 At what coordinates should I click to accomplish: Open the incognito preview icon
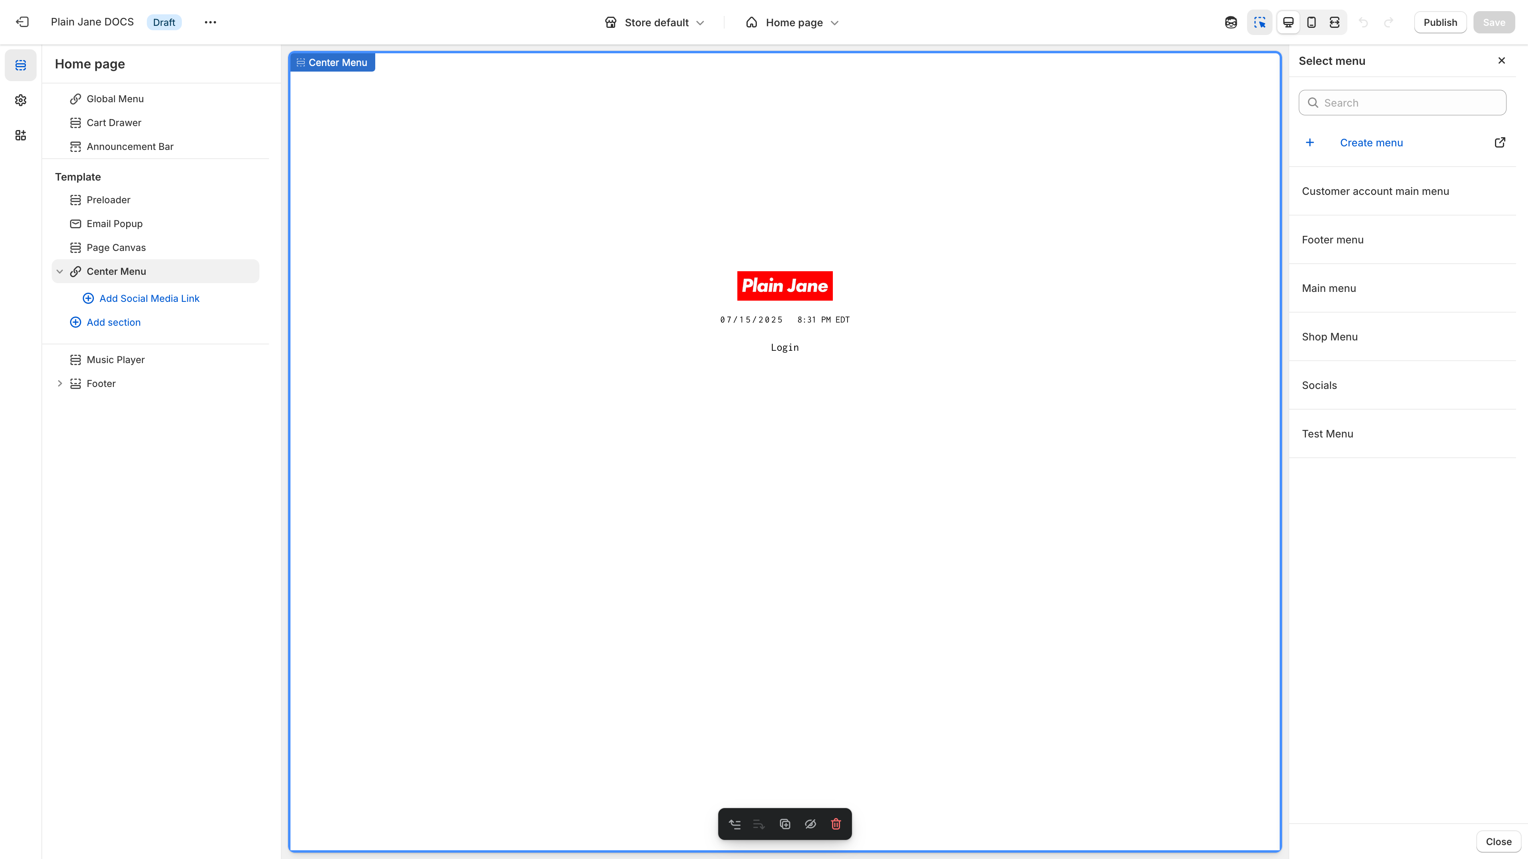(1231, 22)
